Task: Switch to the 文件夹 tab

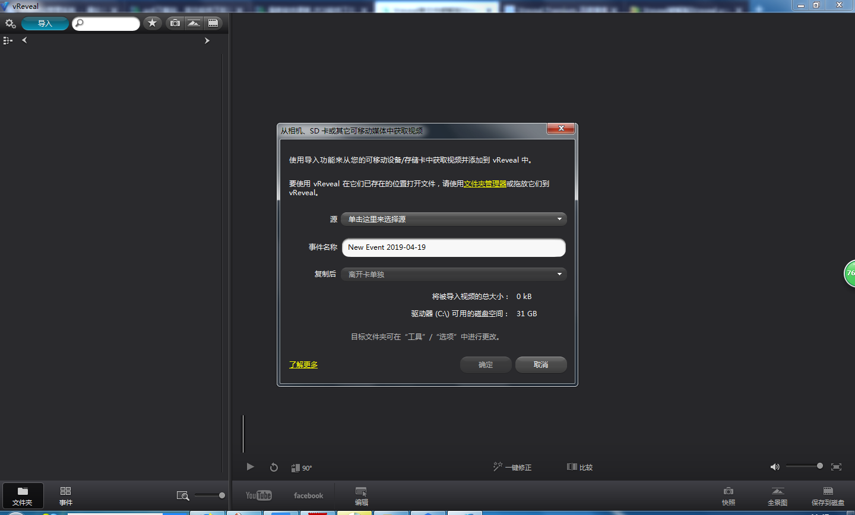Action: (x=23, y=495)
